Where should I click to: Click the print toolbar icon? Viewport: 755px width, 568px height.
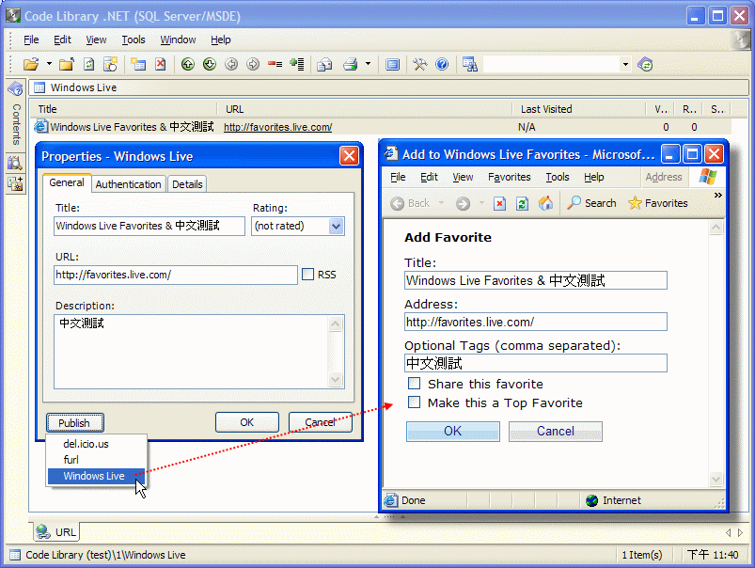(x=351, y=64)
